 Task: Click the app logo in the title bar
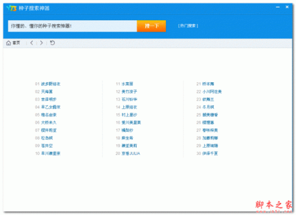point(11,8)
